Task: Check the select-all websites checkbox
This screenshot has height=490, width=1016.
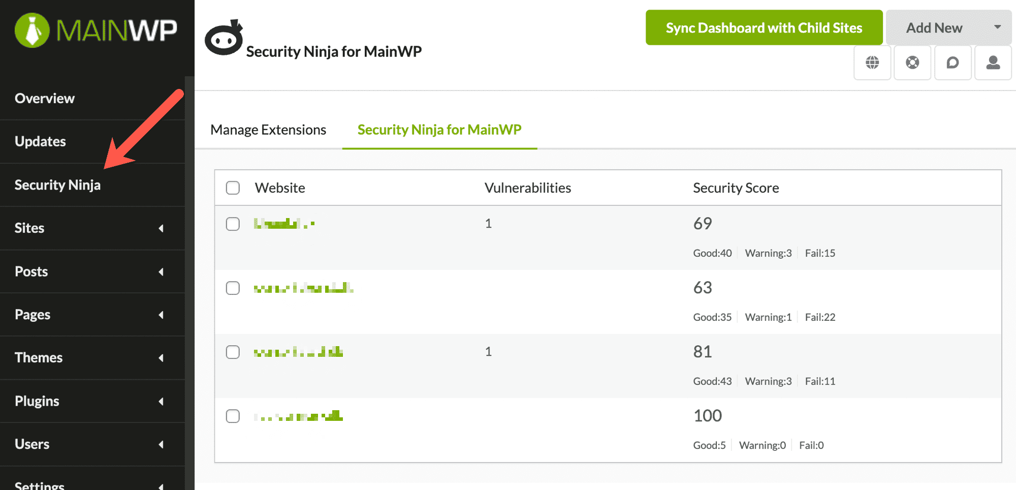Action: [x=233, y=188]
